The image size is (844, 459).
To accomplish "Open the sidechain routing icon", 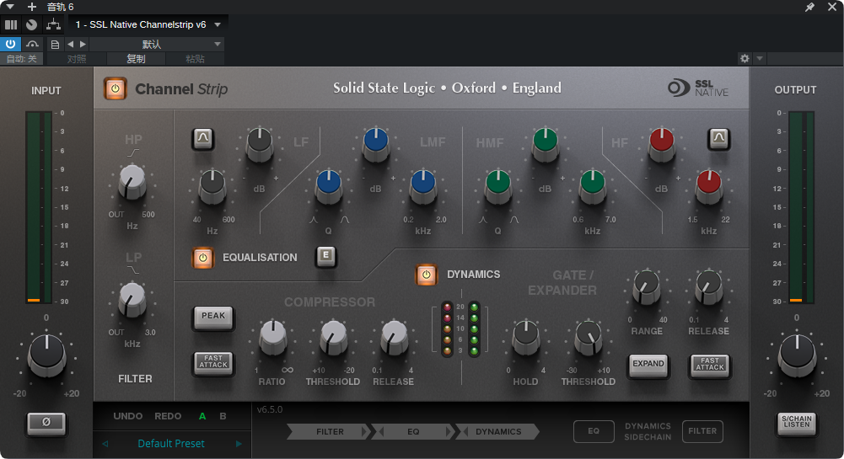I will coord(53,24).
